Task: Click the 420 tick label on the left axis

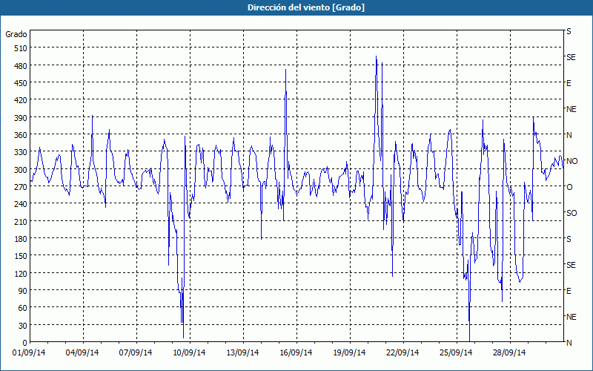Action: (21, 100)
